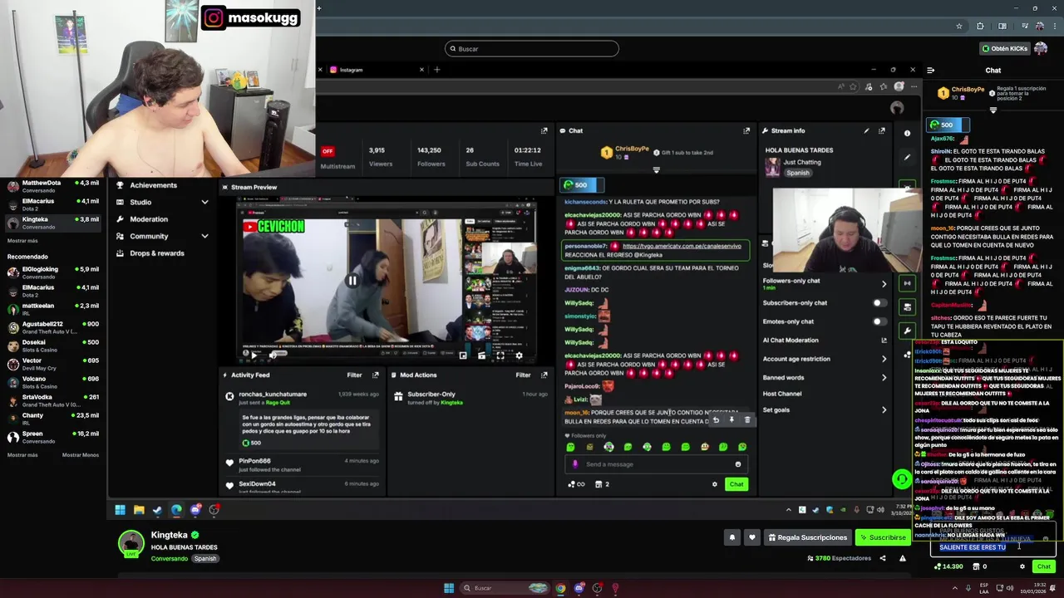This screenshot has height=598, width=1064.
Task: Follow Kingteka with heart icon
Action: [752, 537]
